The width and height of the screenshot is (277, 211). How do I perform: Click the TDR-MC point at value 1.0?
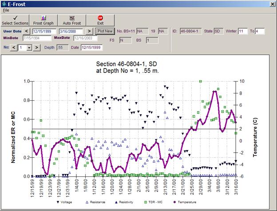(200, 81)
